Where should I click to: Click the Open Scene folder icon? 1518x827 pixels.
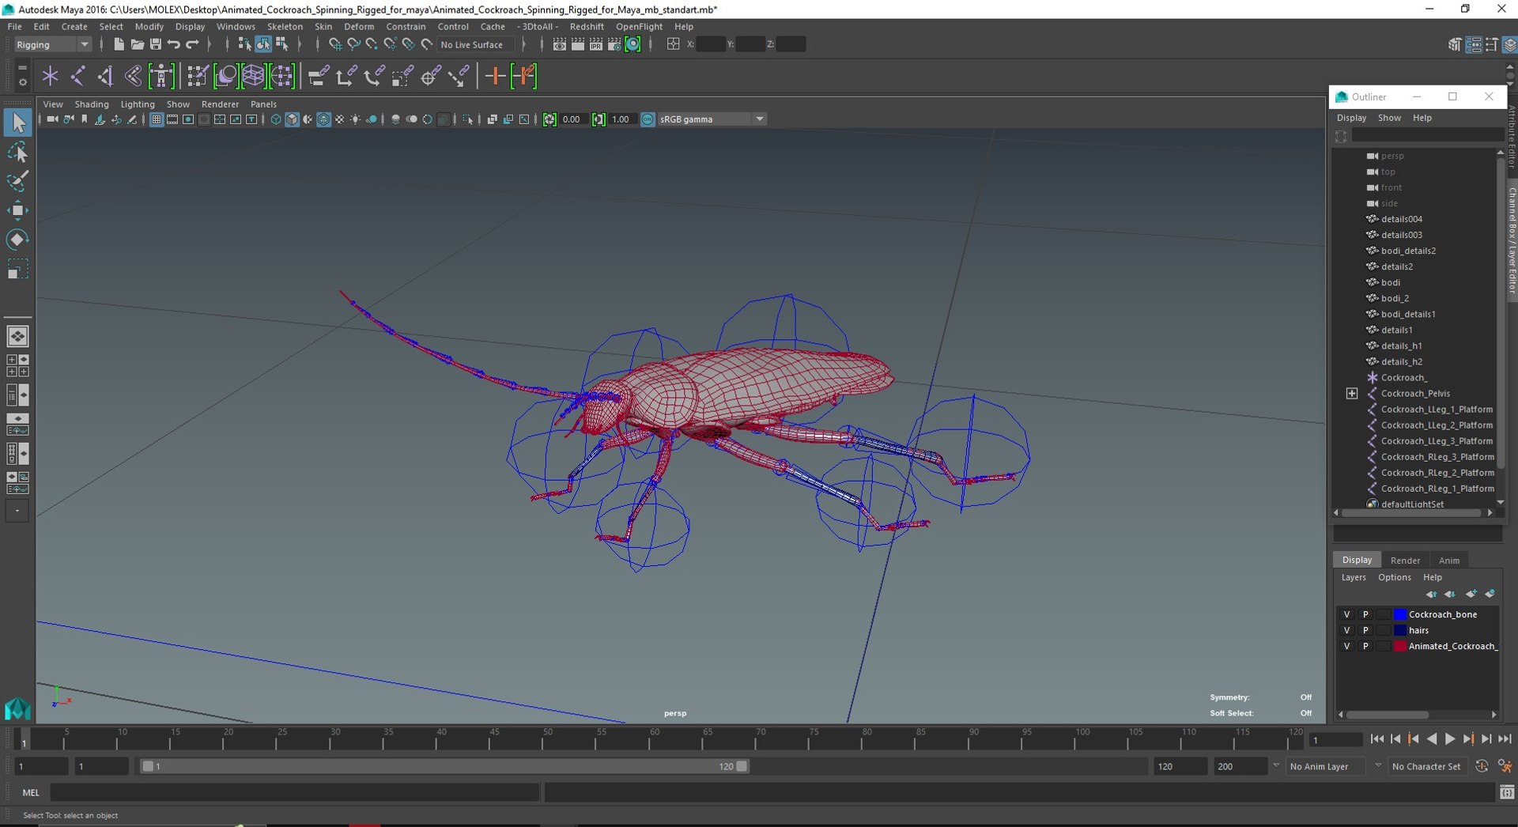pos(137,44)
